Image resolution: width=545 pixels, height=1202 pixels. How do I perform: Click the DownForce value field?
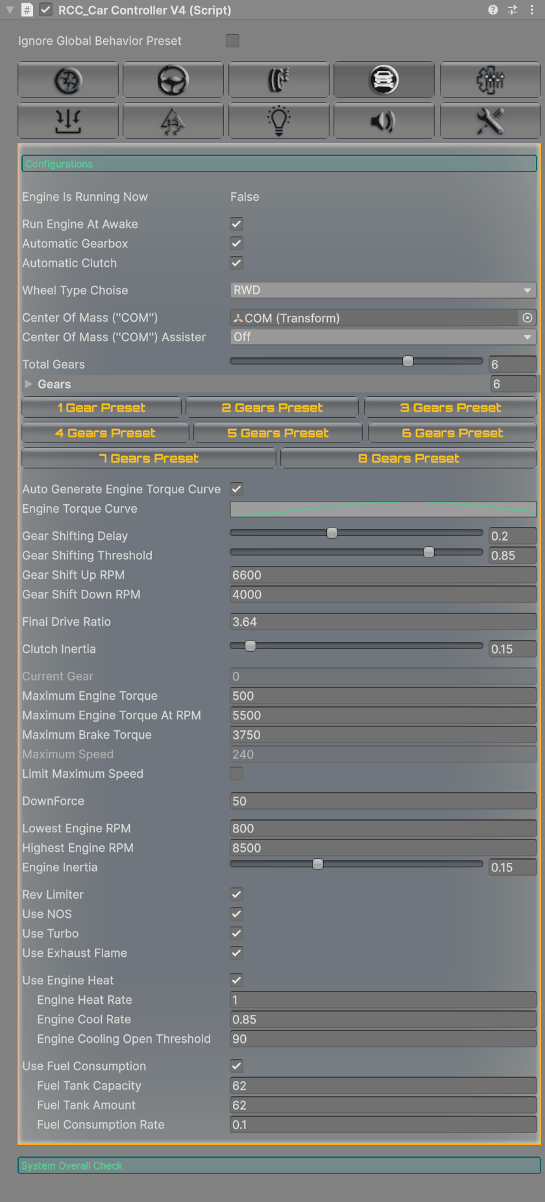coord(383,801)
